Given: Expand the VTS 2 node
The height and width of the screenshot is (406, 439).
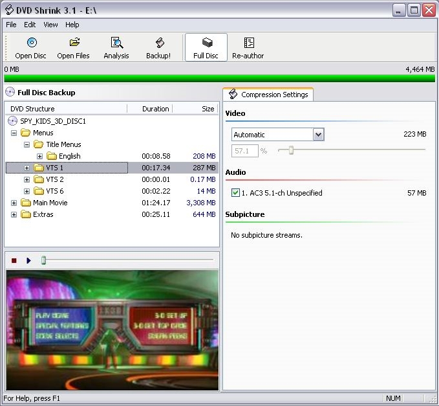Looking at the screenshot, I should 27,179.
